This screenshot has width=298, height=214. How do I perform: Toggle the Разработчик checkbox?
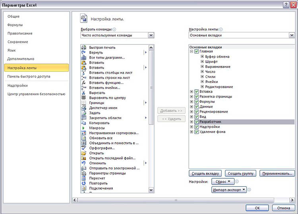tap(197, 122)
